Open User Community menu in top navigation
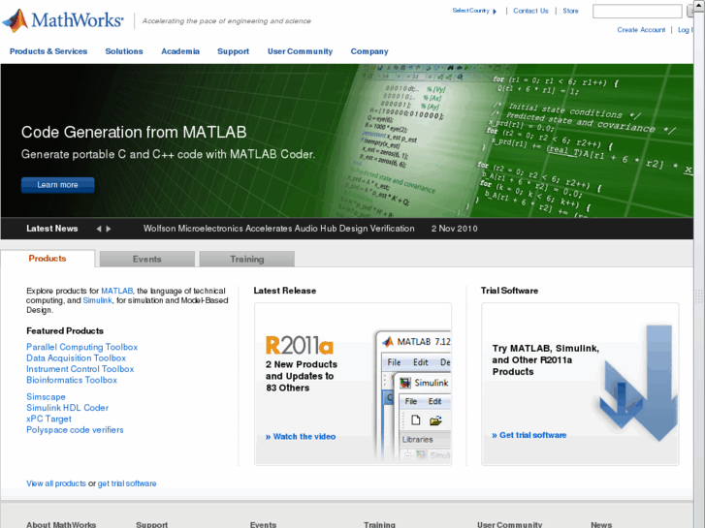This screenshot has width=705, height=528. pos(300,51)
